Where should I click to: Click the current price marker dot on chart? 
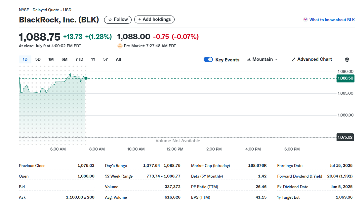click(x=86, y=78)
